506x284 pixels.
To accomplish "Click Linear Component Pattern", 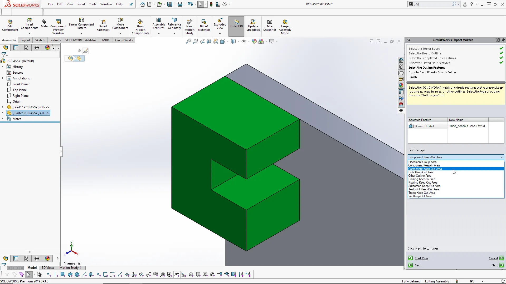I will tap(81, 24).
